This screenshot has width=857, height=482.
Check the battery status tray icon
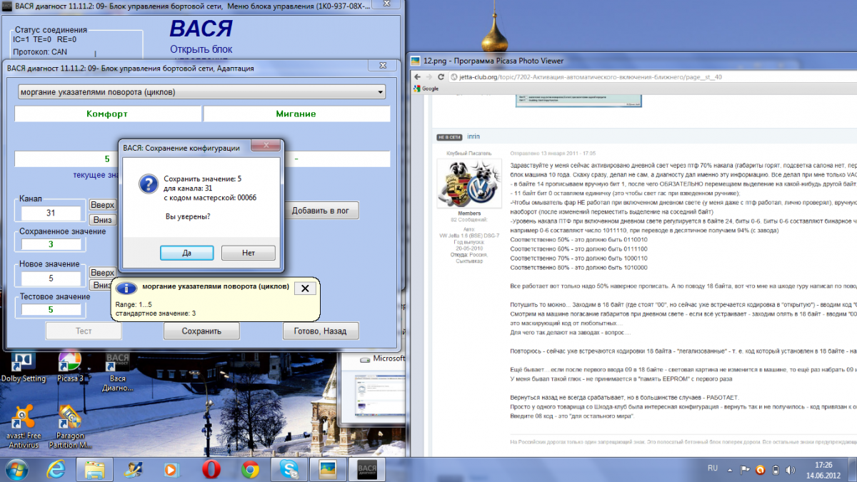click(x=774, y=470)
